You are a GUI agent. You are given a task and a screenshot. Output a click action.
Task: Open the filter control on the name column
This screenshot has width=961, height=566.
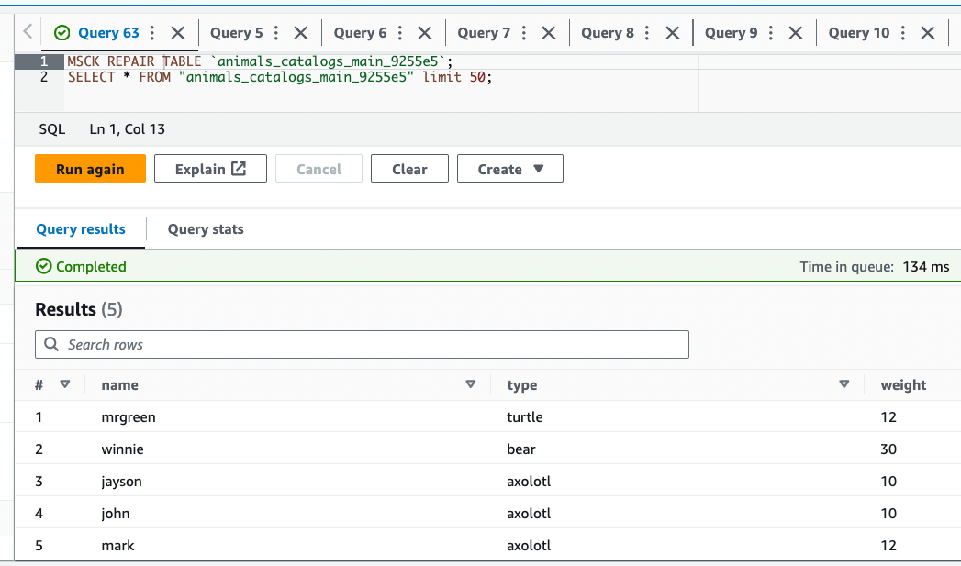click(x=471, y=384)
